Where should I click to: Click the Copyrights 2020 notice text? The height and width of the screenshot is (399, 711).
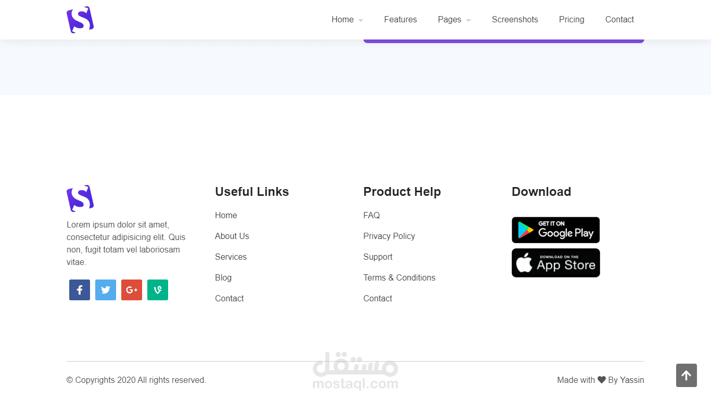(x=136, y=380)
